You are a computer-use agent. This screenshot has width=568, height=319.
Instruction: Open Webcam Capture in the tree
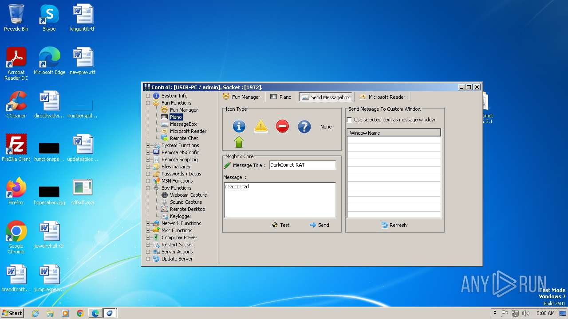coord(188,195)
